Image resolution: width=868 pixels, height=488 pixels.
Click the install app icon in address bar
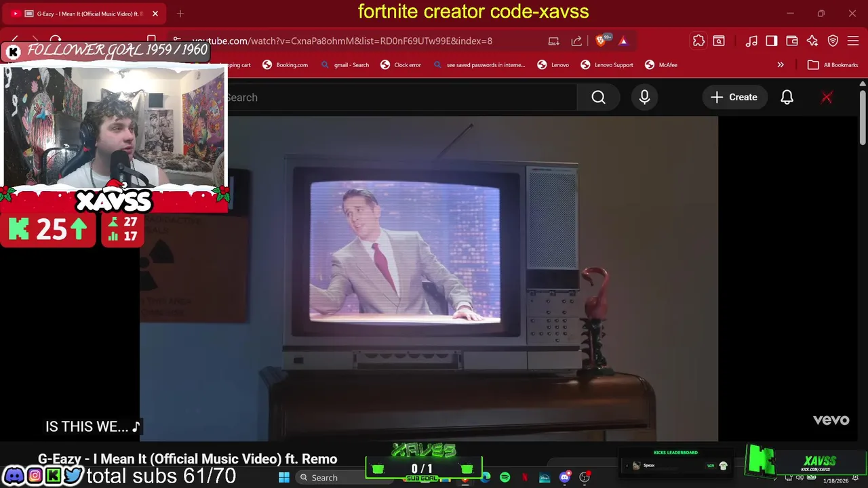point(554,41)
